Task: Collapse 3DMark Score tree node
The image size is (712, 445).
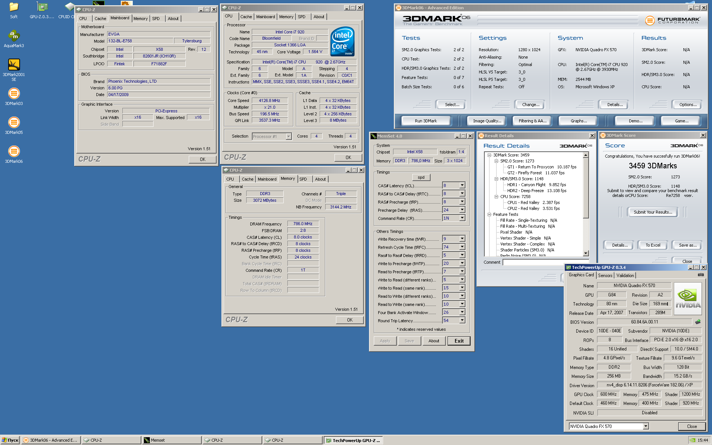Action: 489,155
